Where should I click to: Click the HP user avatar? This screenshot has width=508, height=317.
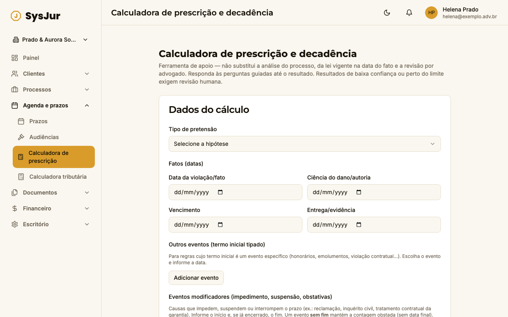tap(431, 13)
